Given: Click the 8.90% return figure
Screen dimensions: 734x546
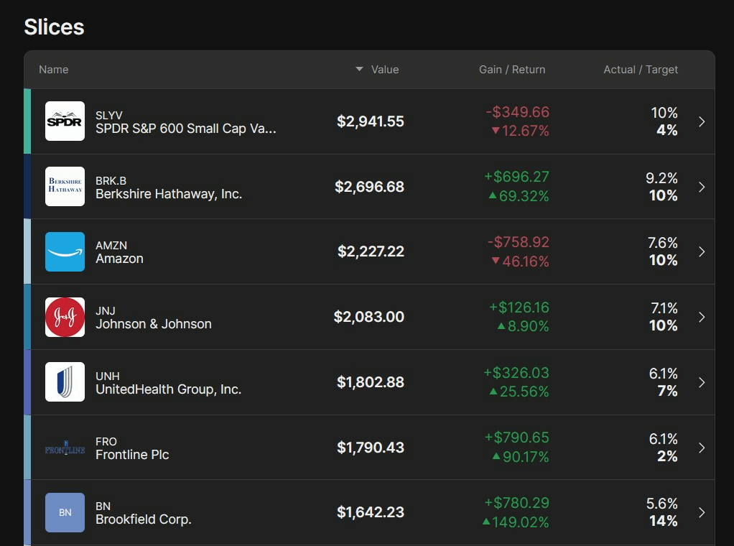Looking at the screenshot, I should (x=523, y=326).
